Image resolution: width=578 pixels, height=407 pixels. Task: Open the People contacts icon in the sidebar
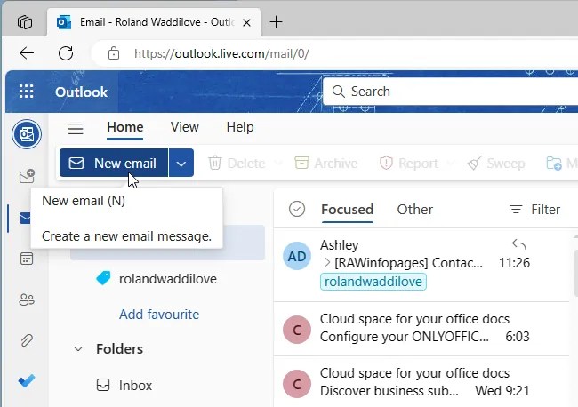pos(27,299)
